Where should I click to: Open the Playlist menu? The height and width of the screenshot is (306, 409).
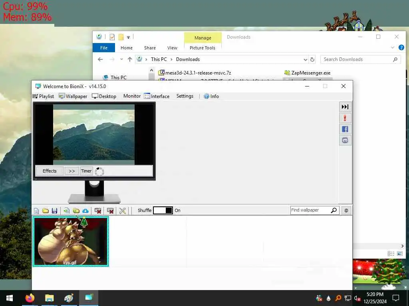click(43, 96)
